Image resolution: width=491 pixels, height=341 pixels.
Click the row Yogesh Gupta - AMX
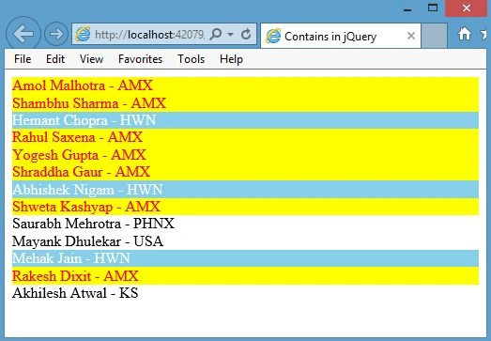[x=246, y=155]
